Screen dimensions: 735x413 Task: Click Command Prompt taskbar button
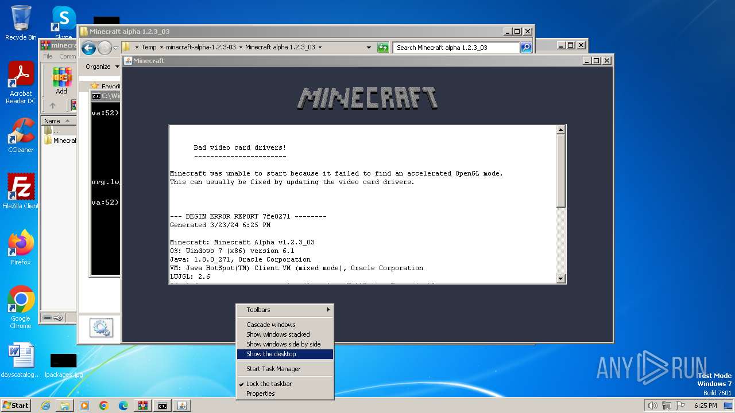pos(163,406)
